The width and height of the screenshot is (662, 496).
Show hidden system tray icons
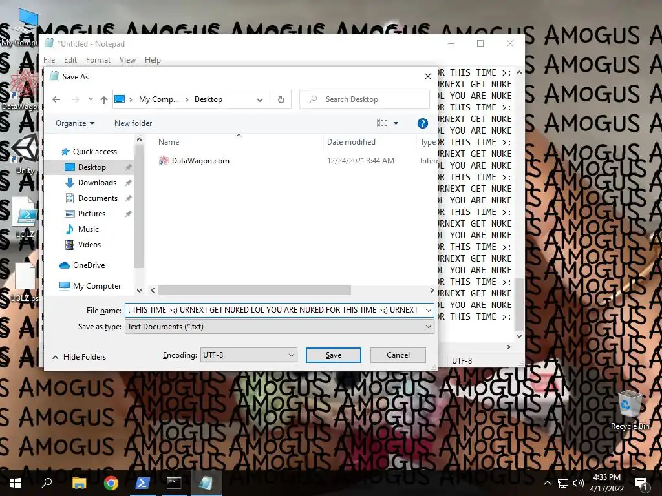[x=547, y=483]
